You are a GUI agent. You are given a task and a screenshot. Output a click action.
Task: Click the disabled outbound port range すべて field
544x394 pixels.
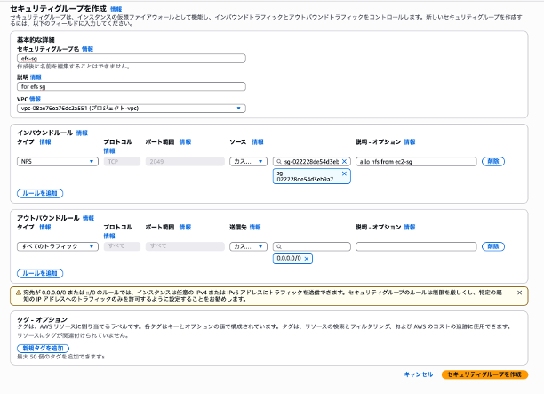pos(185,246)
